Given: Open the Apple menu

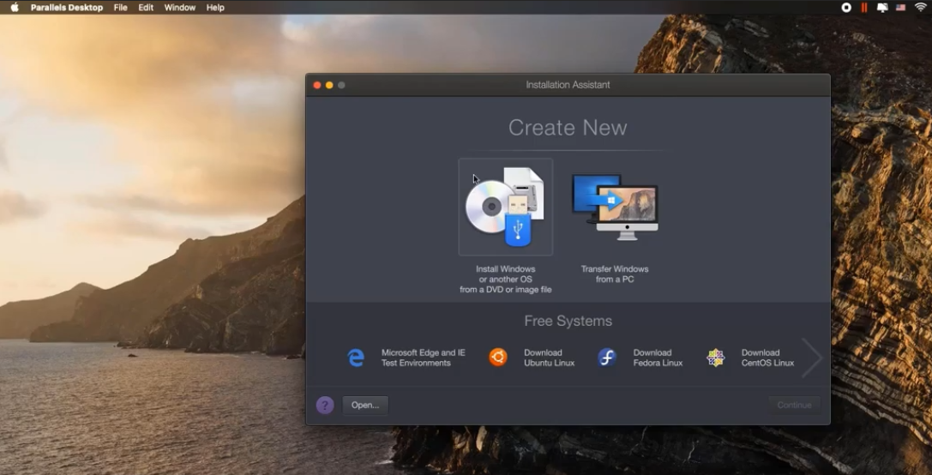Looking at the screenshot, I should 15,8.
